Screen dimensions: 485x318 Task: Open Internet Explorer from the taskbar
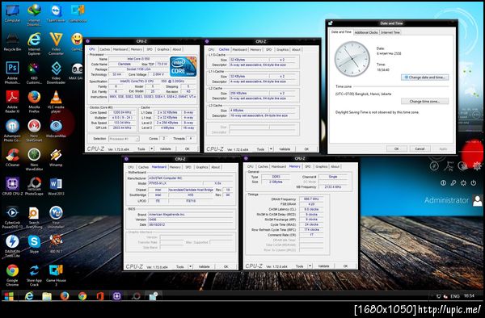[29, 296]
